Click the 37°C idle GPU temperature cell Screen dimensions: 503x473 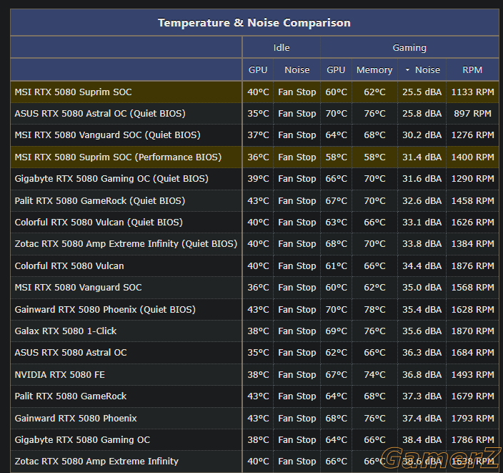[x=258, y=135]
